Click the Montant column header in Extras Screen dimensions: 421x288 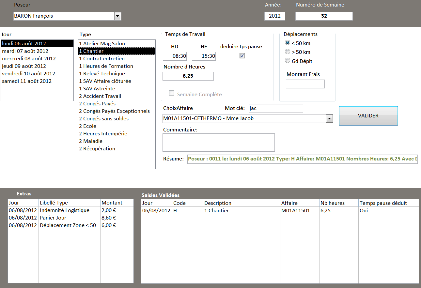click(x=117, y=203)
